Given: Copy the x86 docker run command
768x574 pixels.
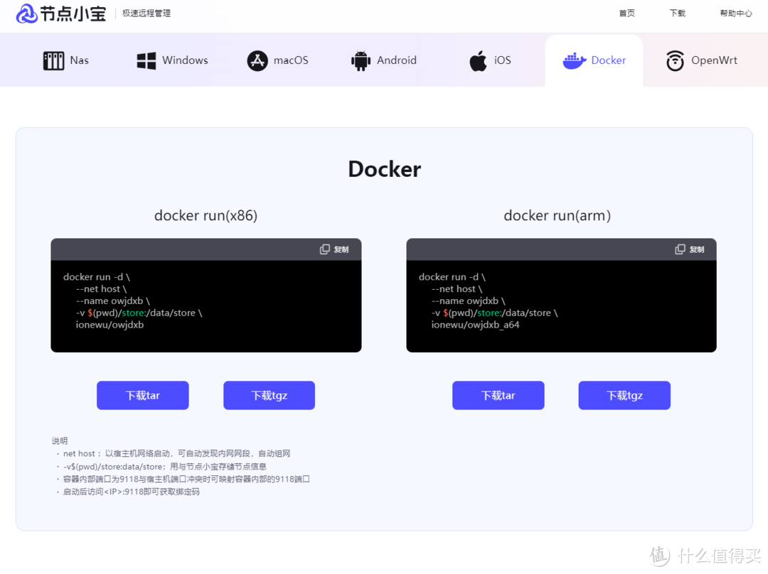Looking at the screenshot, I should pos(334,249).
